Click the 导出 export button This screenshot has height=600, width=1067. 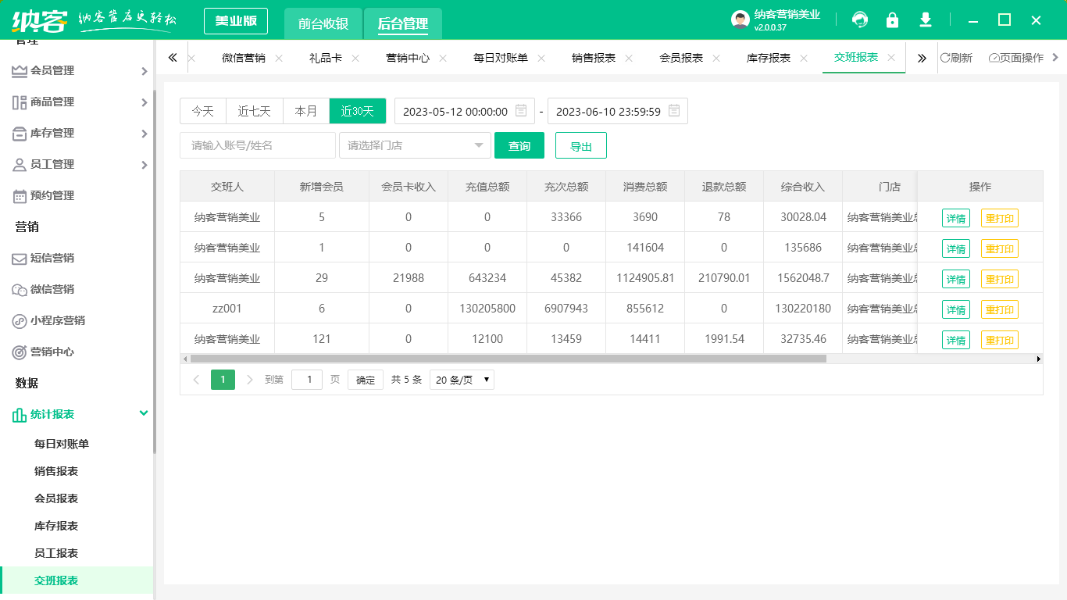tap(580, 146)
